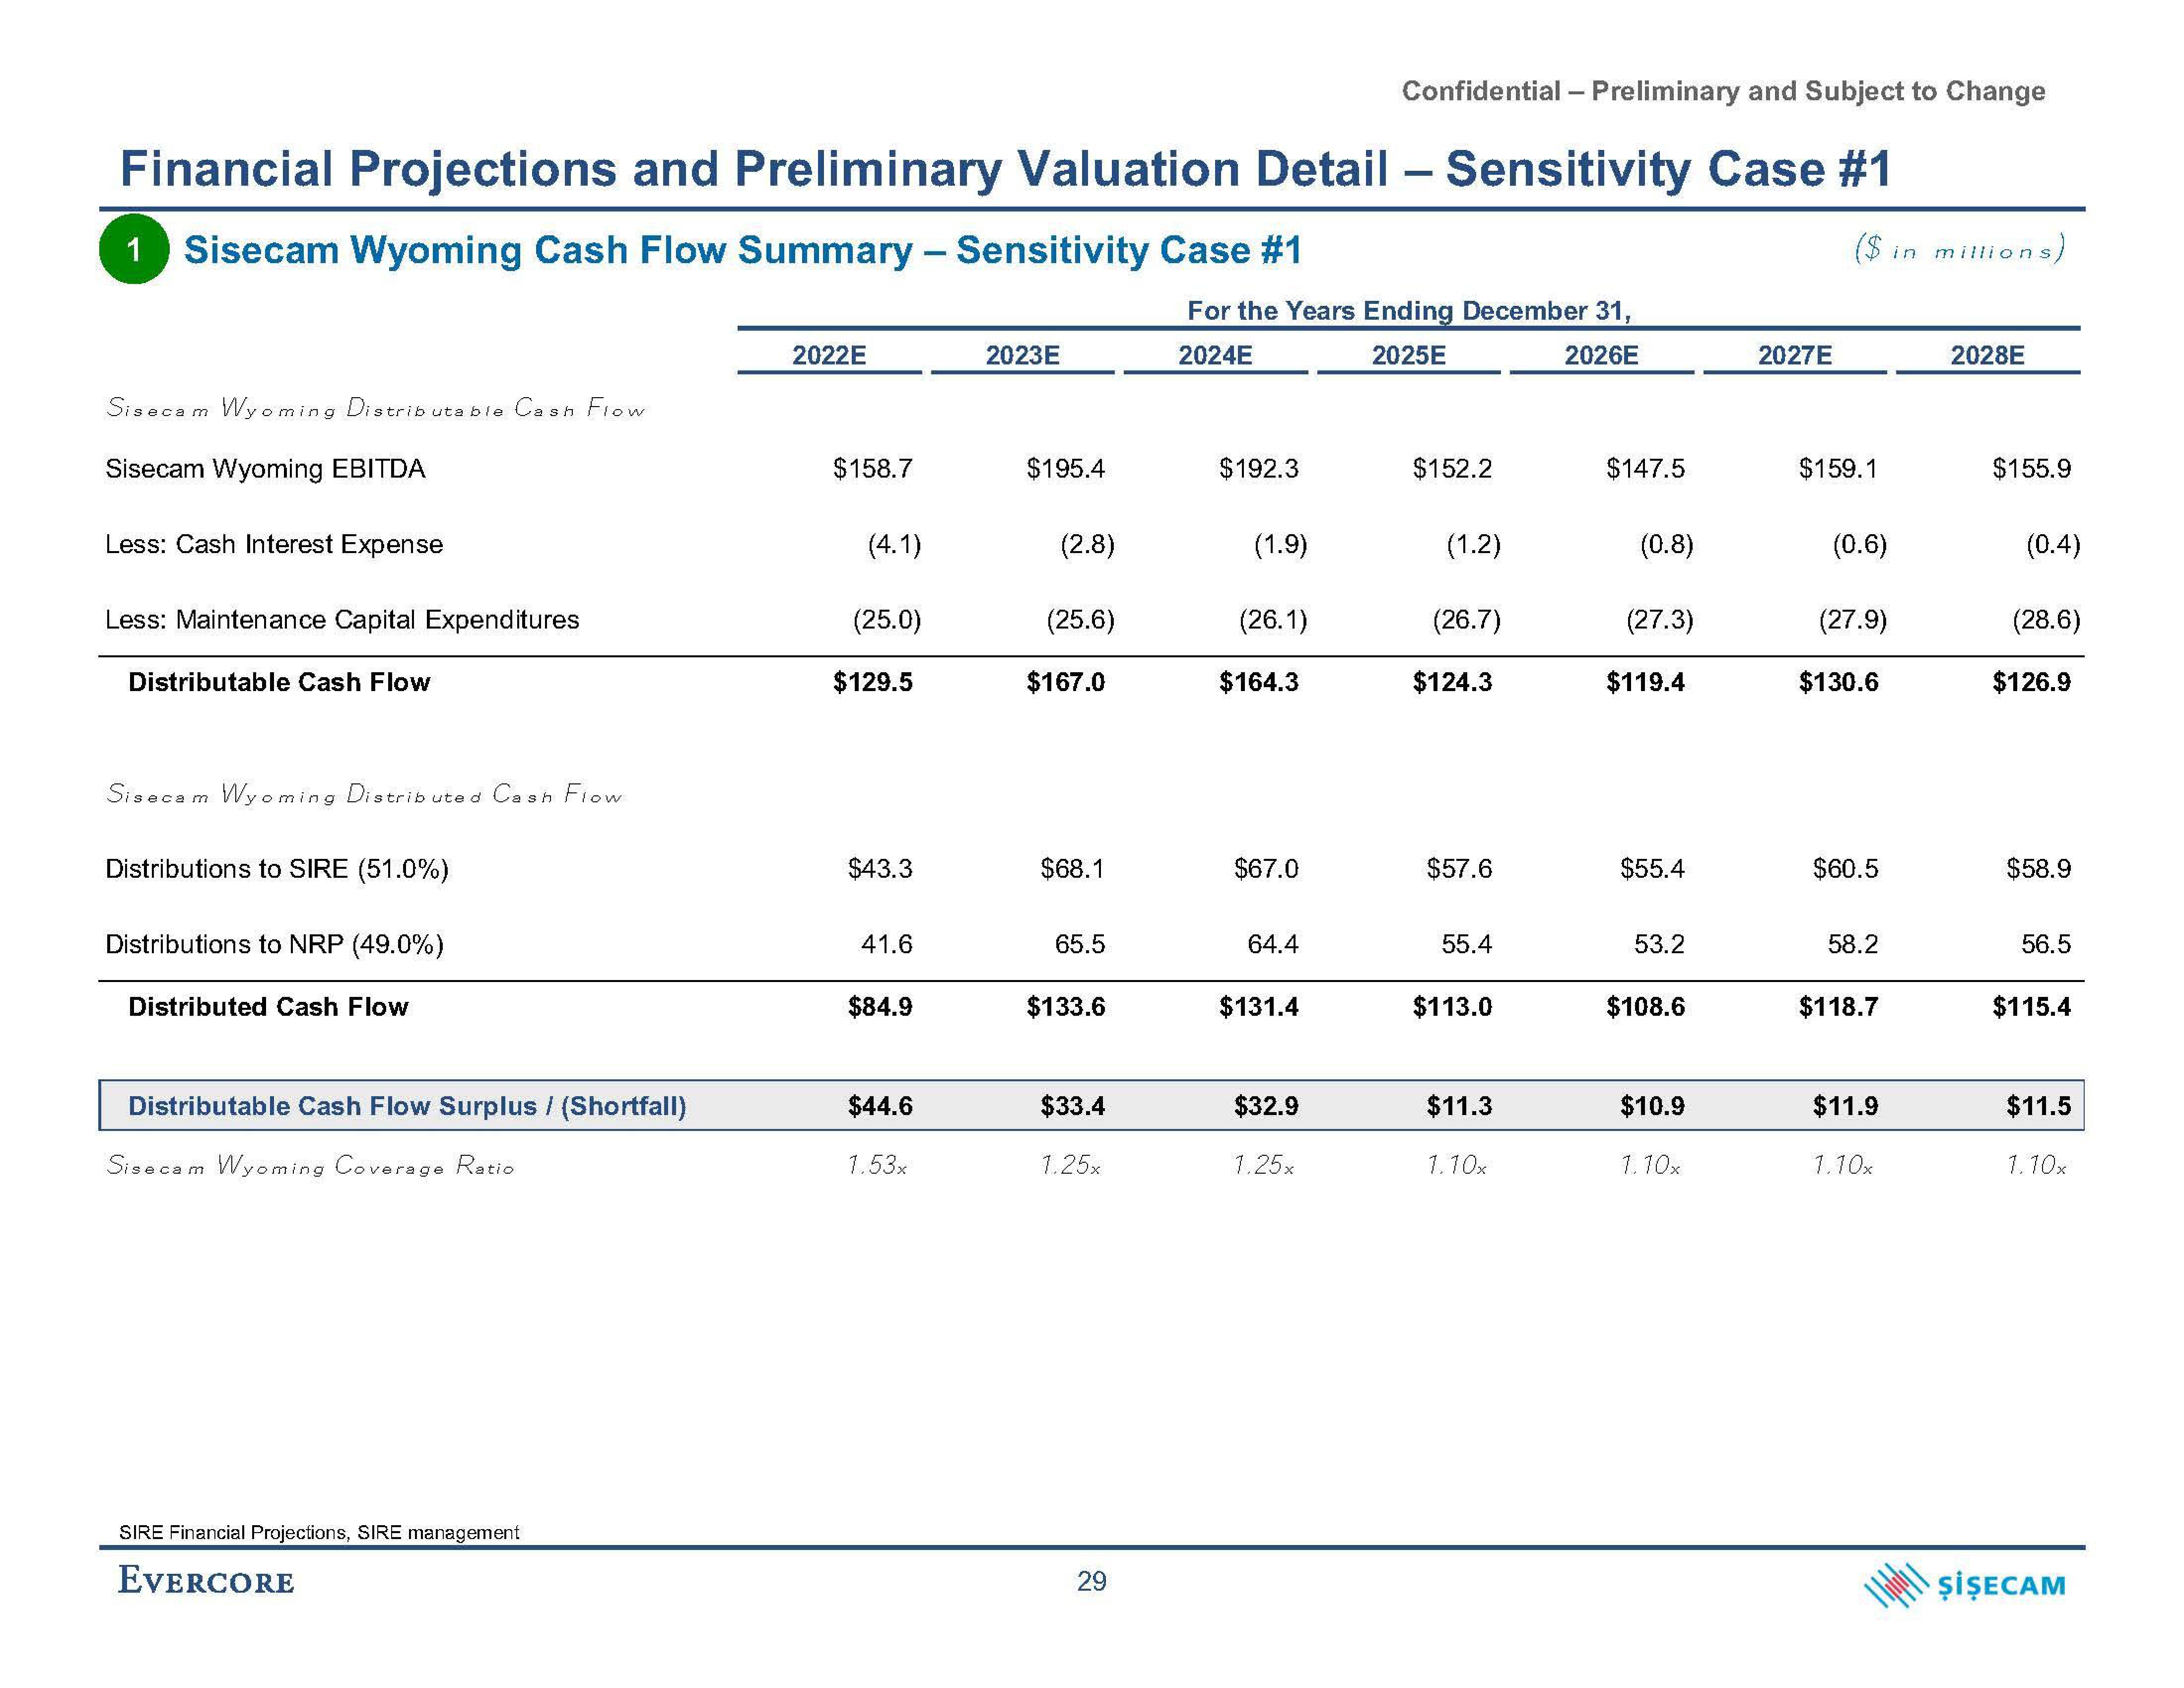The height and width of the screenshot is (1688, 2184).
Task: Click surplus value $10.9 for 2026E
Action: 1652,1106
